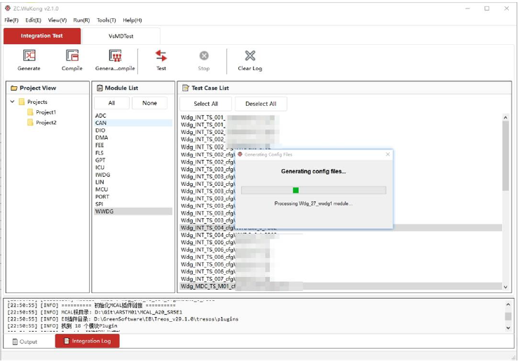Switch to the VsMDTest tab
Image resolution: width=518 pixels, height=364 pixels.
click(121, 36)
